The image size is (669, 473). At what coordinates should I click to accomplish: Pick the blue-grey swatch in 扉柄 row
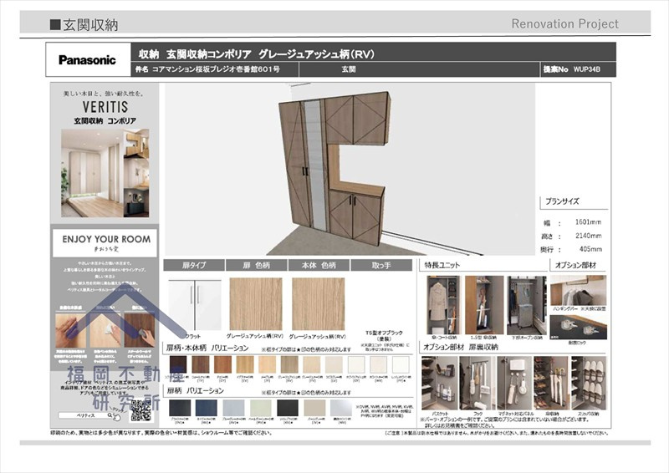click(233, 408)
